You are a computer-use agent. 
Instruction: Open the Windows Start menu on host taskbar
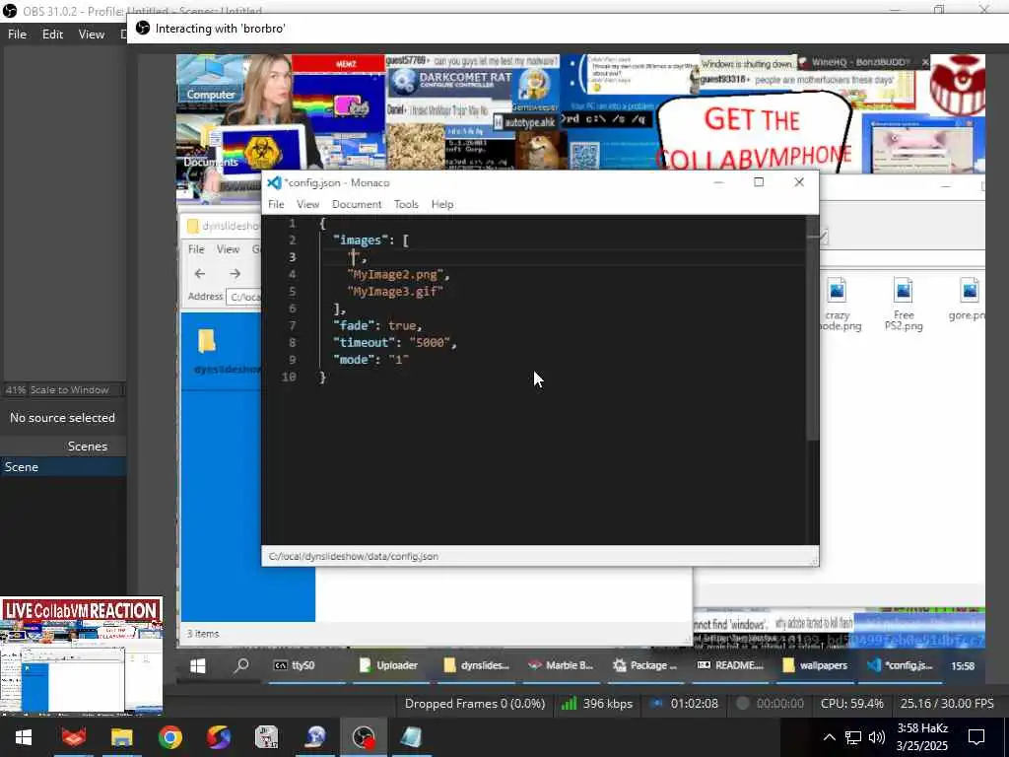[24, 737]
